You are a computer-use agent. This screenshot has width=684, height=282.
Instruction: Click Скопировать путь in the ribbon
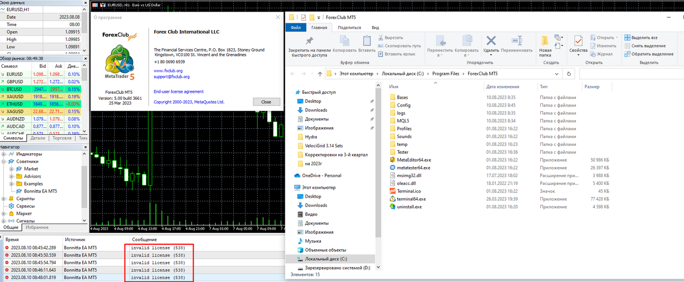point(399,46)
